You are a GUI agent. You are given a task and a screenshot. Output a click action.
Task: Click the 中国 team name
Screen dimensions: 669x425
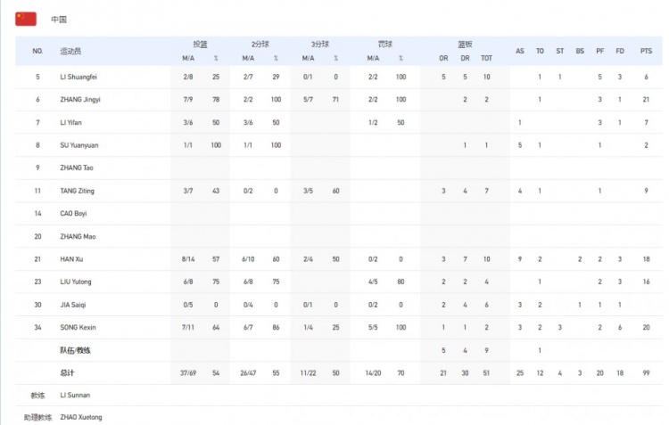click(x=59, y=19)
